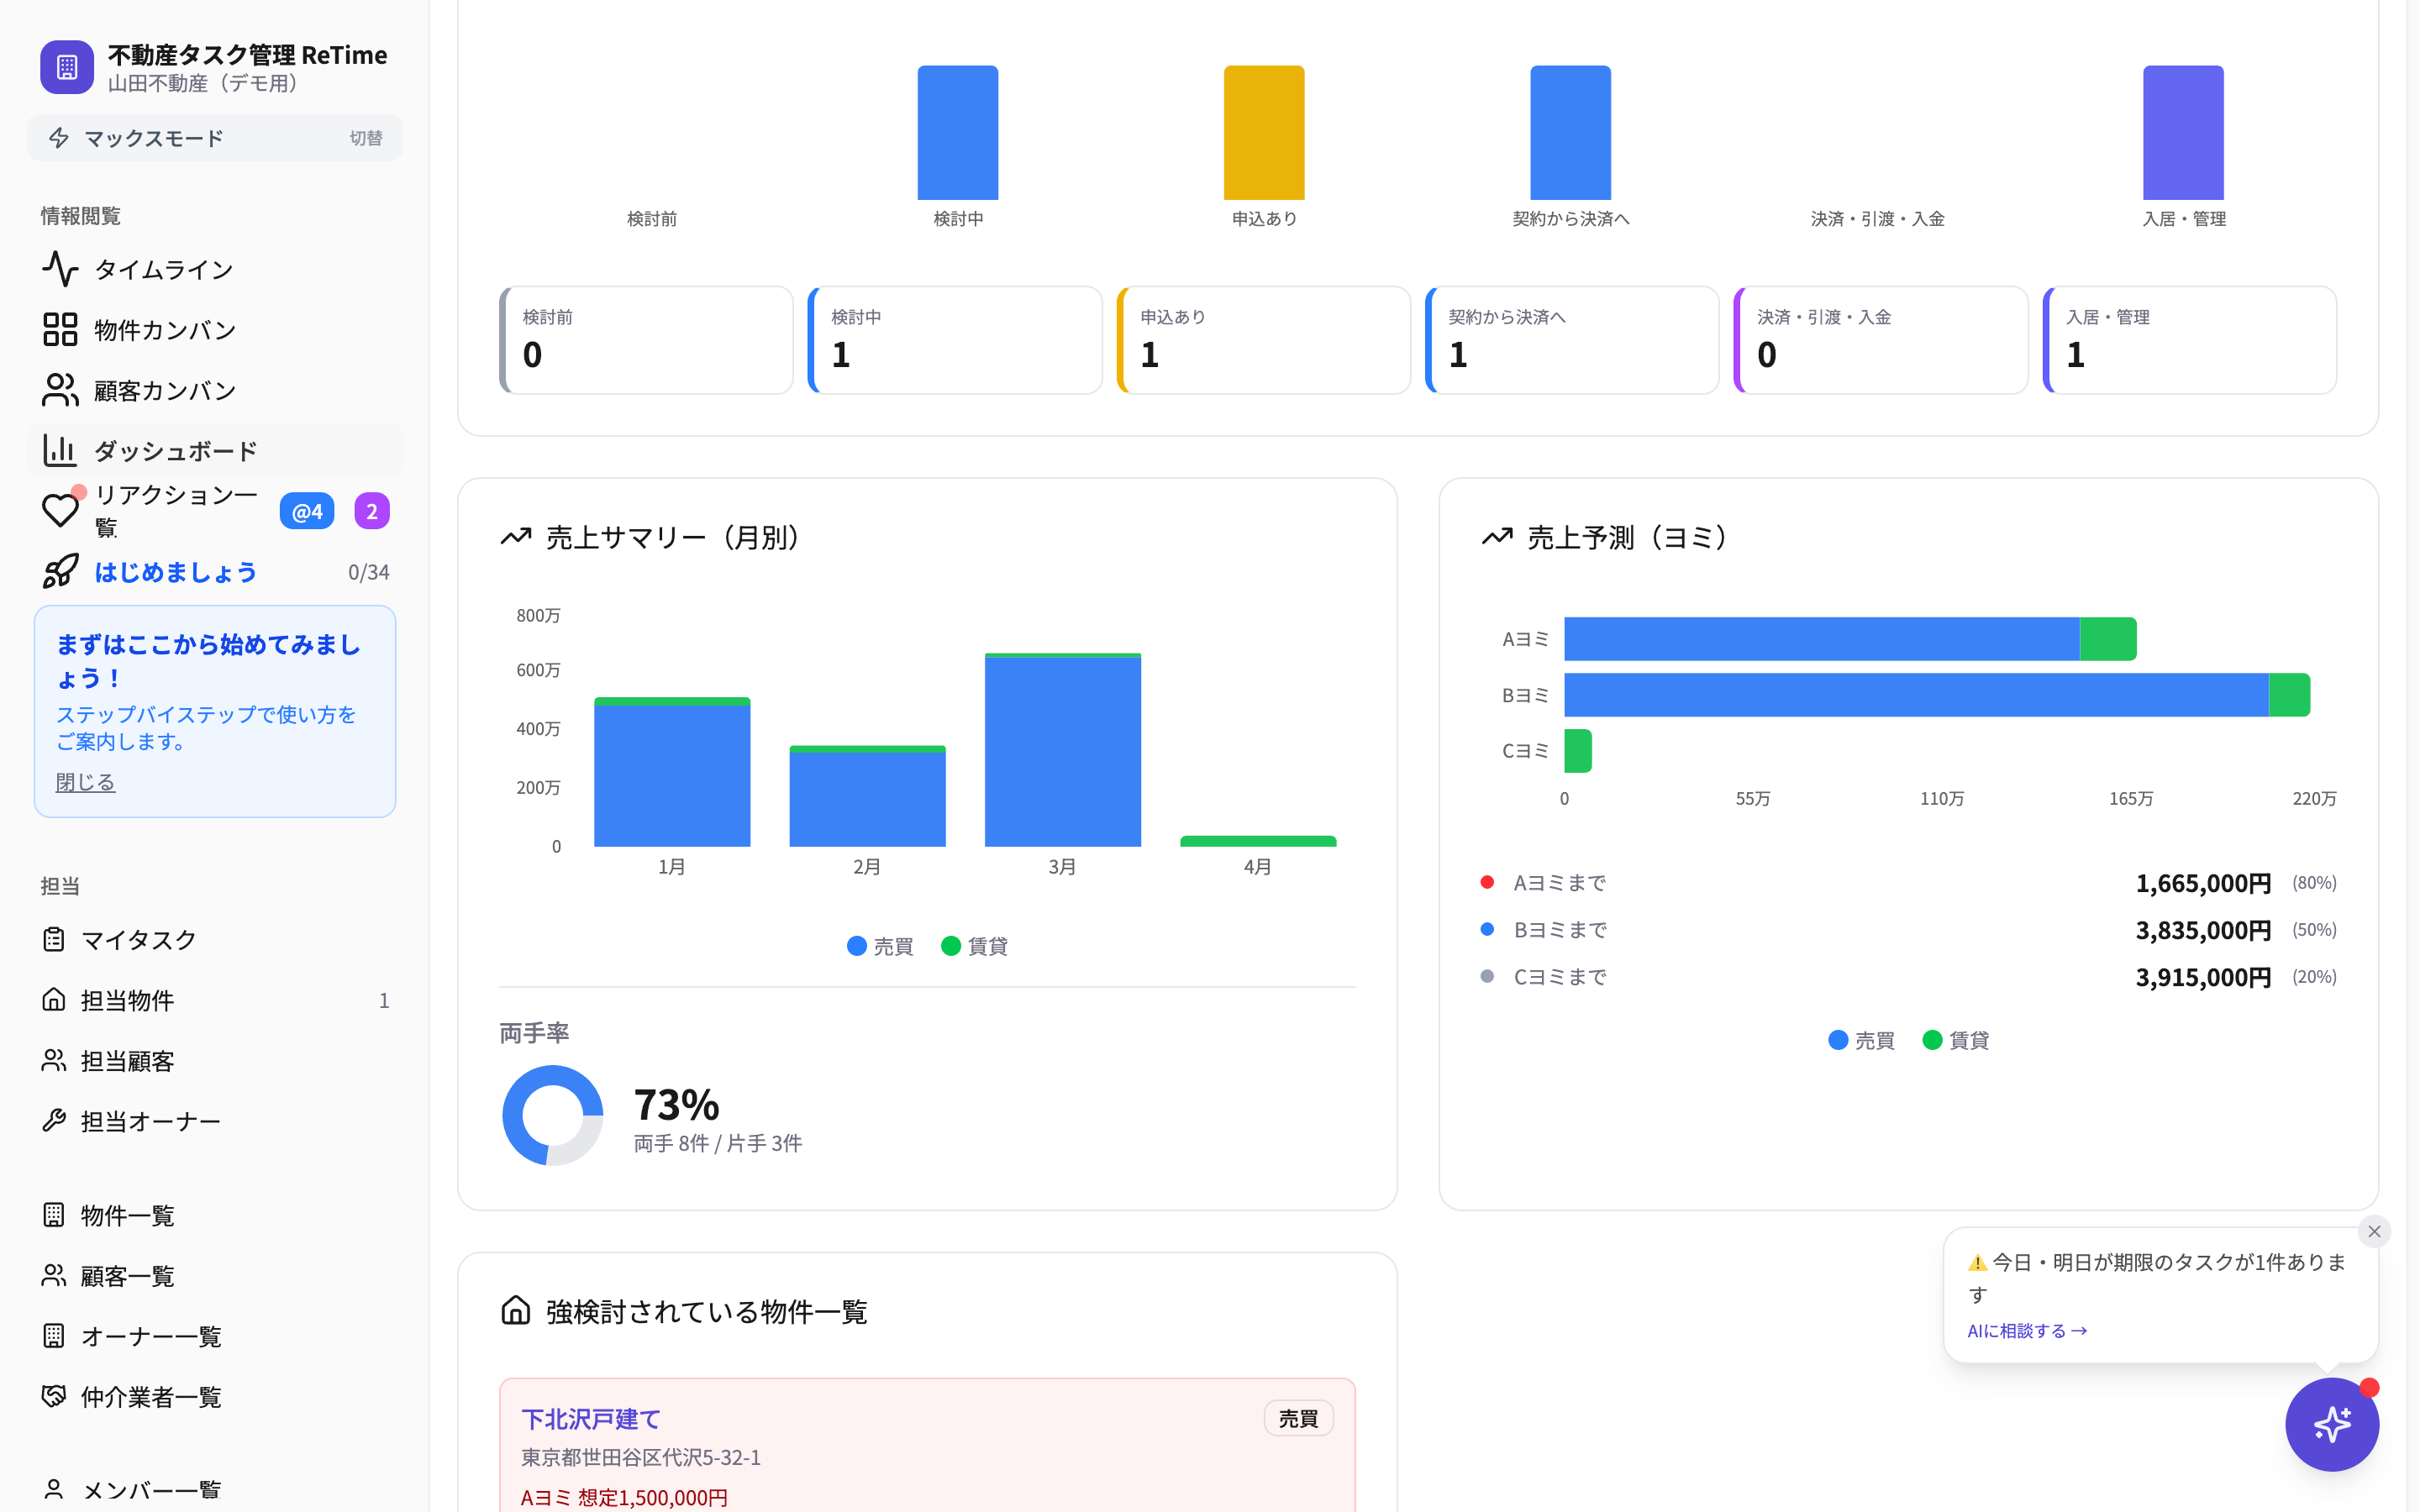Click the ReTime app logo icon
The height and width of the screenshot is (1512, 2420).
(x=67, y=67)
